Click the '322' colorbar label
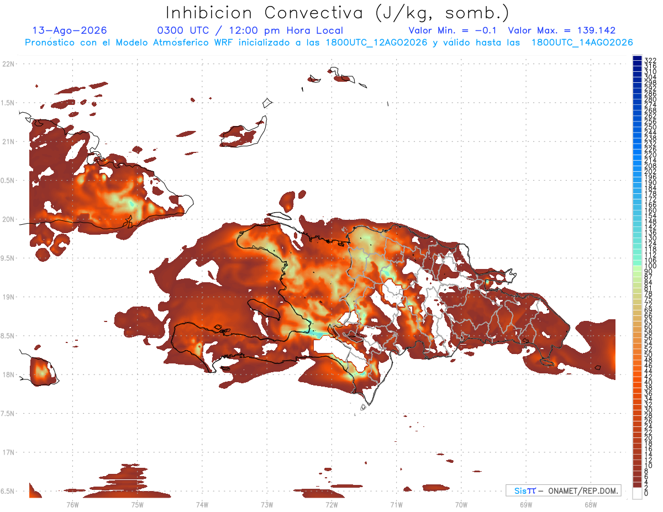Image resolution: width=663 pixels, height=512 pixels. coord(651,60)
